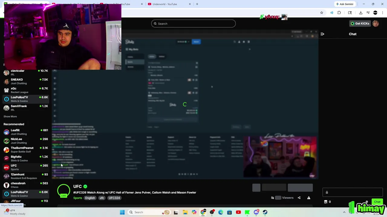Viewport: 387px width, 217px height.
Task: Open Microsoft Store from taskbar
Action: [x=229, y=212]
